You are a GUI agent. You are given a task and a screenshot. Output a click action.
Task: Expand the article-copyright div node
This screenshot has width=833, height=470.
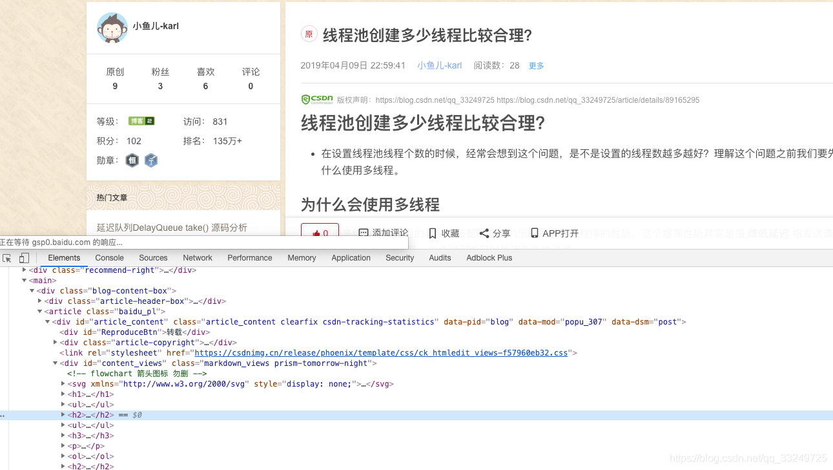click(x=56, y=343)
